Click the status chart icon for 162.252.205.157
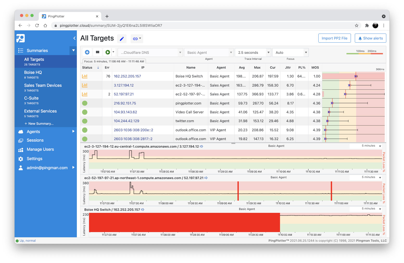Viewport: 404px width, 263px height. click(85, 76)
